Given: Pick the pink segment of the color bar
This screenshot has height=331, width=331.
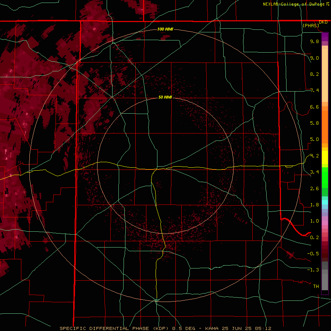Looking at the screenshot, I should click(x=325, y=223).
